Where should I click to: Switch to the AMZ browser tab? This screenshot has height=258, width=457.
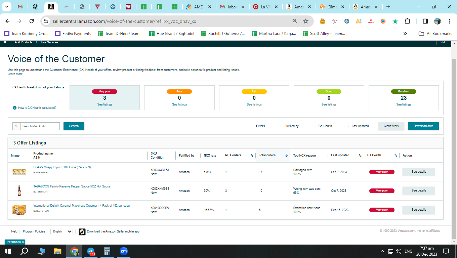point(199,7)
